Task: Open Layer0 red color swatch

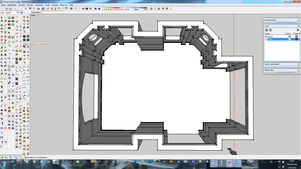Action: coord(297,37)
